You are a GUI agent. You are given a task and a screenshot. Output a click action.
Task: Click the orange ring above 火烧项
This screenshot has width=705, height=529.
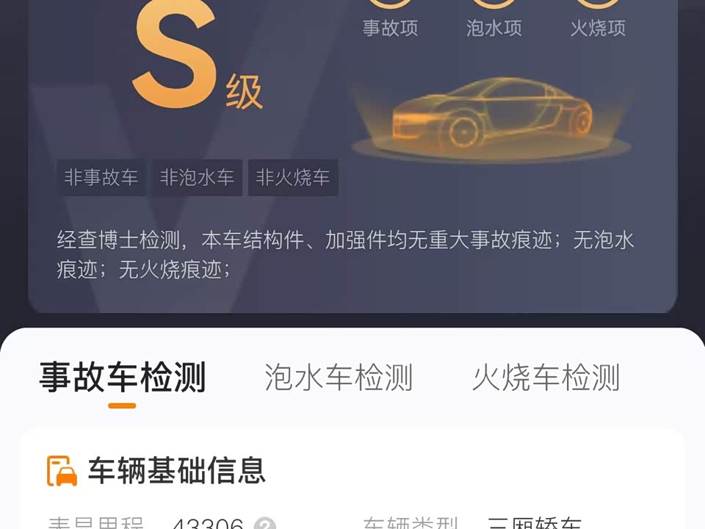598,4
